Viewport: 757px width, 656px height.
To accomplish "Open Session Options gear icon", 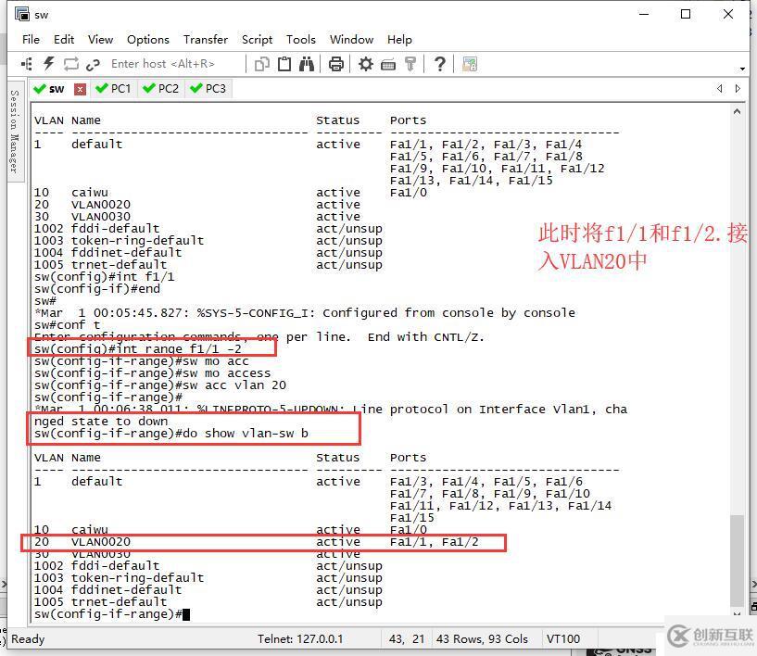I will [x=365, y=64].
